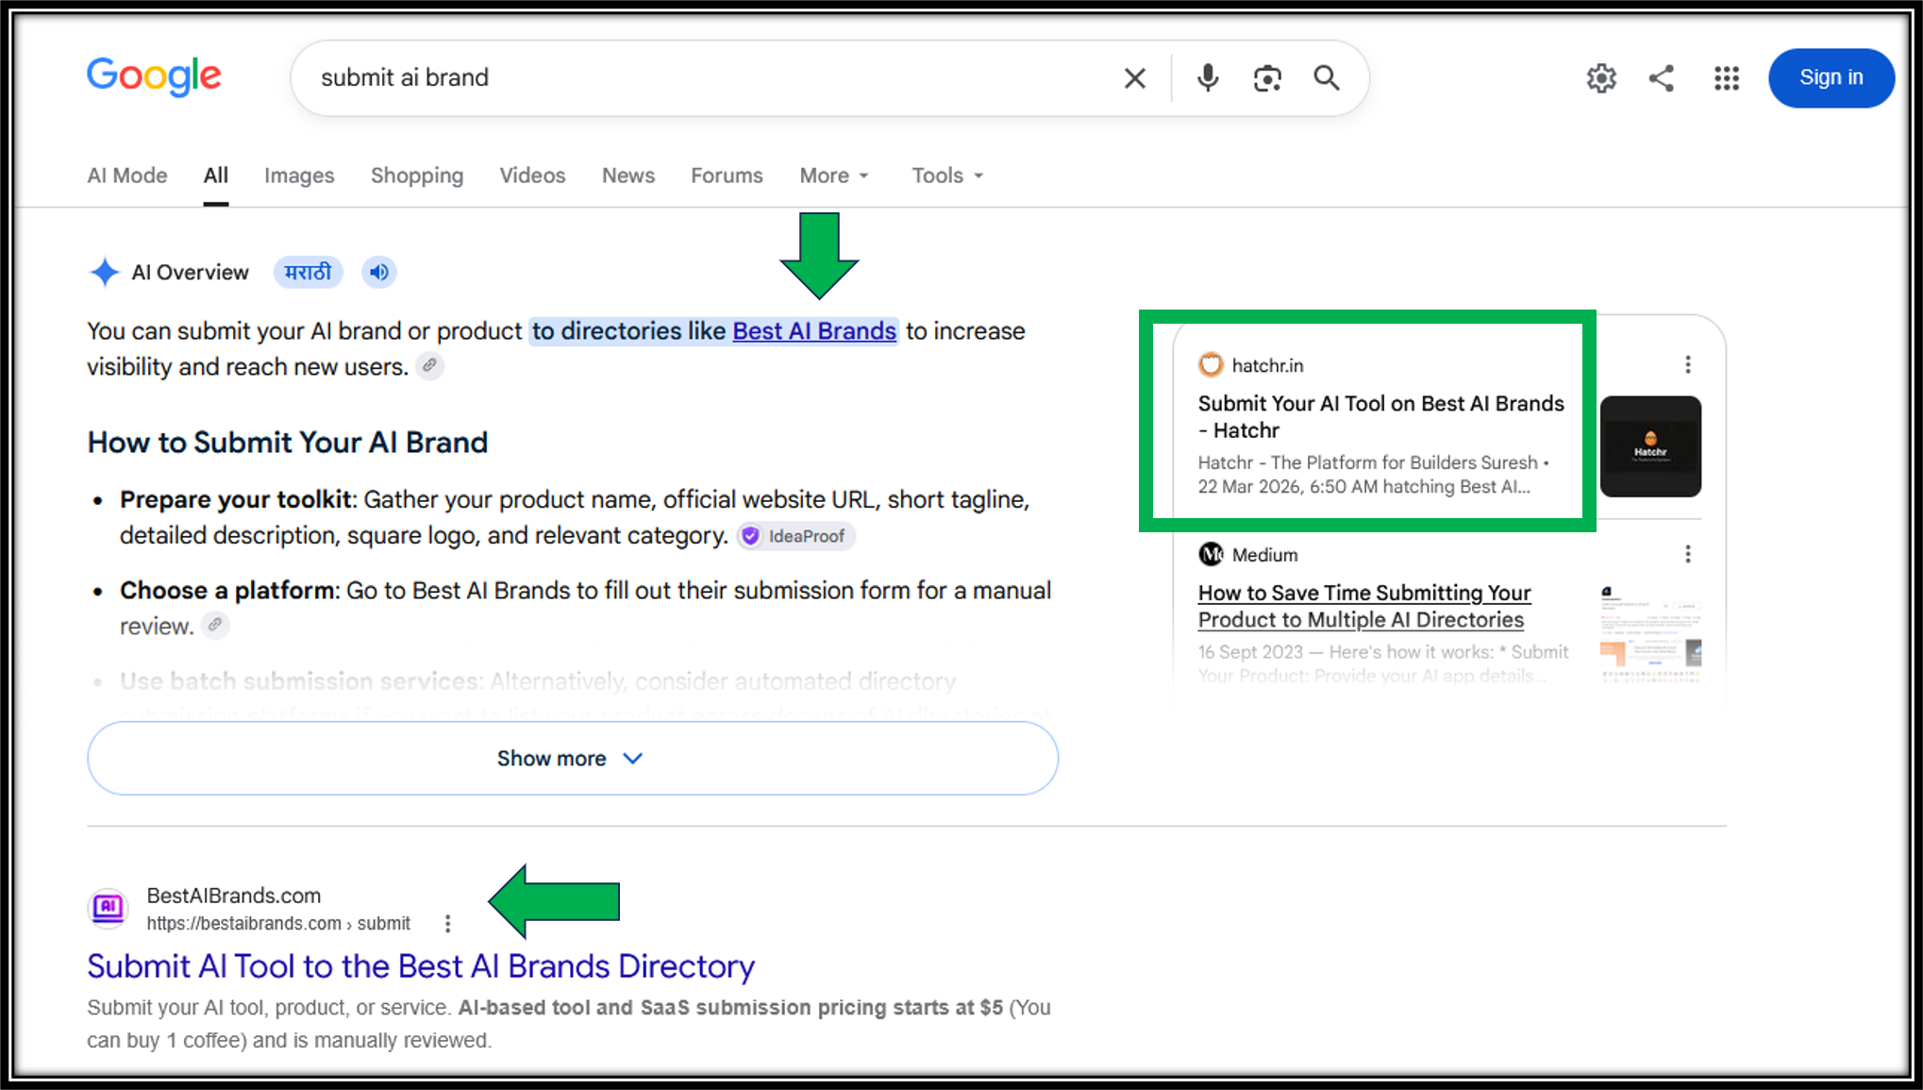1923x1090 pixels.
Task: Open Google Lens image search icon
Action: pos(1267,78)
